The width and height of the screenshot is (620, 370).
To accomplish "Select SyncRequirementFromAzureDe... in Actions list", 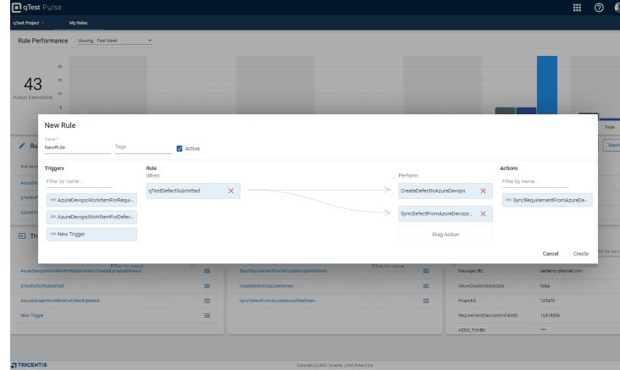I will [x=546, y=200].
